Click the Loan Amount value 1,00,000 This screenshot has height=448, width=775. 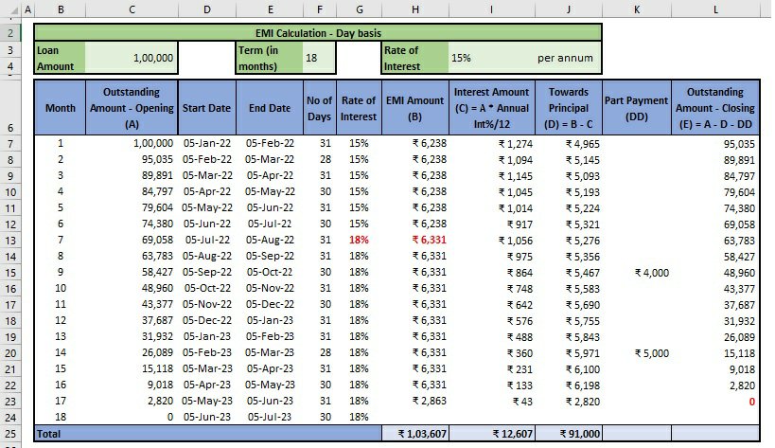coord(131,58)
